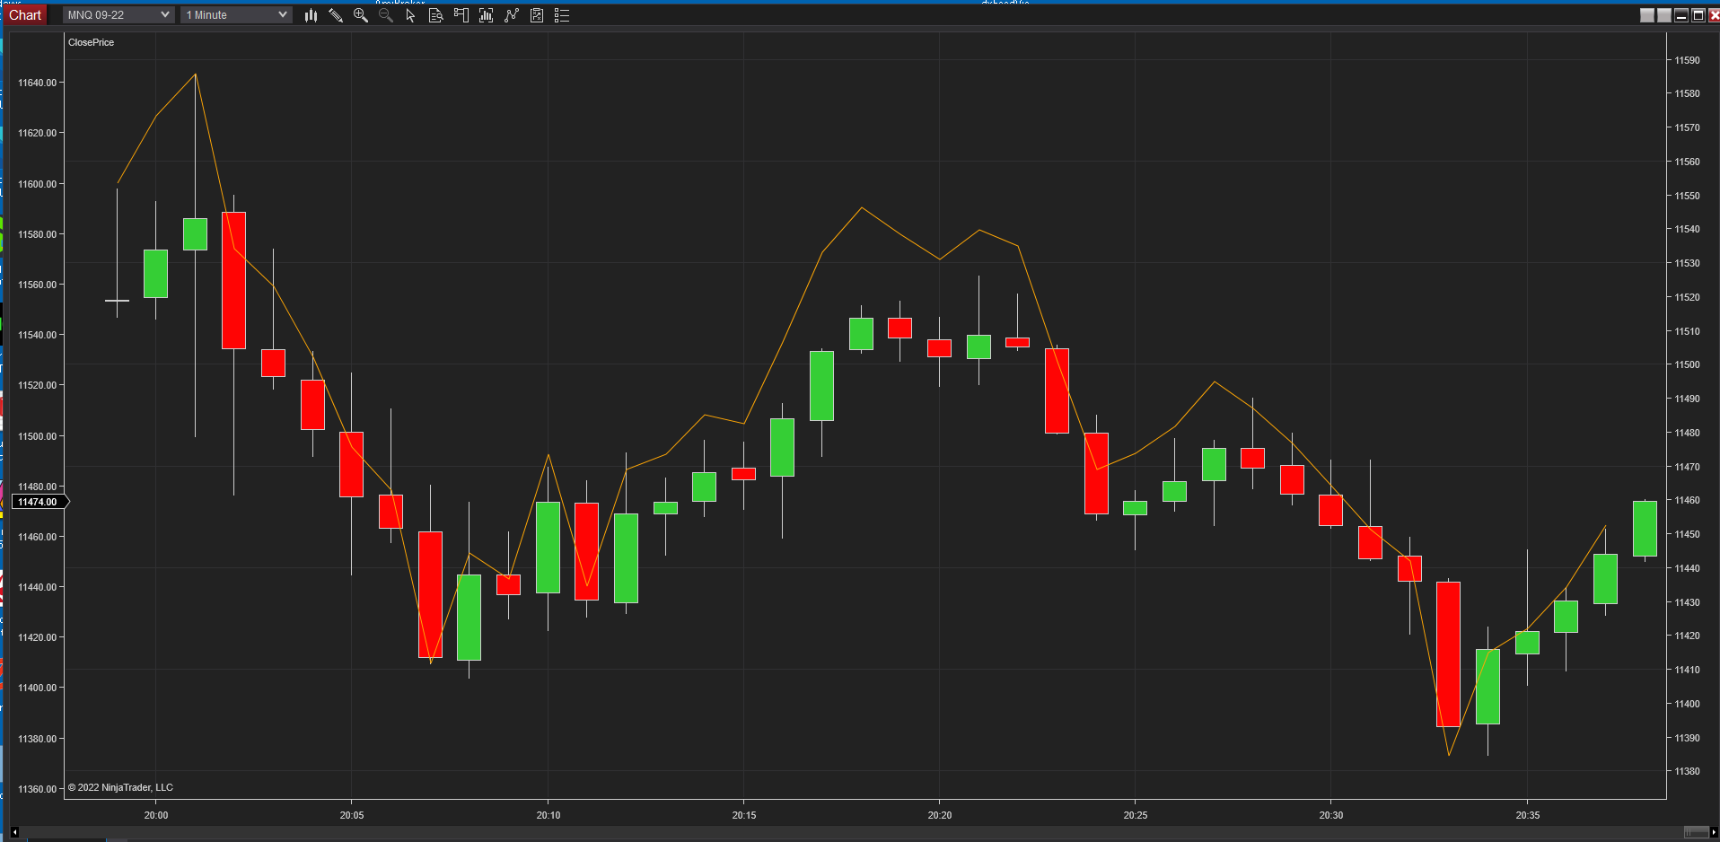Click the horizontal scrollbar thumb

click(1696, 832)
